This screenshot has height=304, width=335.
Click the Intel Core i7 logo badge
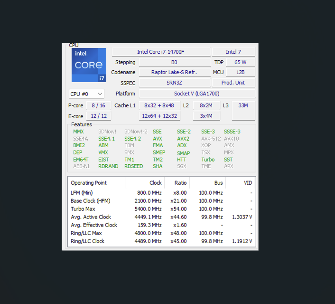tap(89, 65)
